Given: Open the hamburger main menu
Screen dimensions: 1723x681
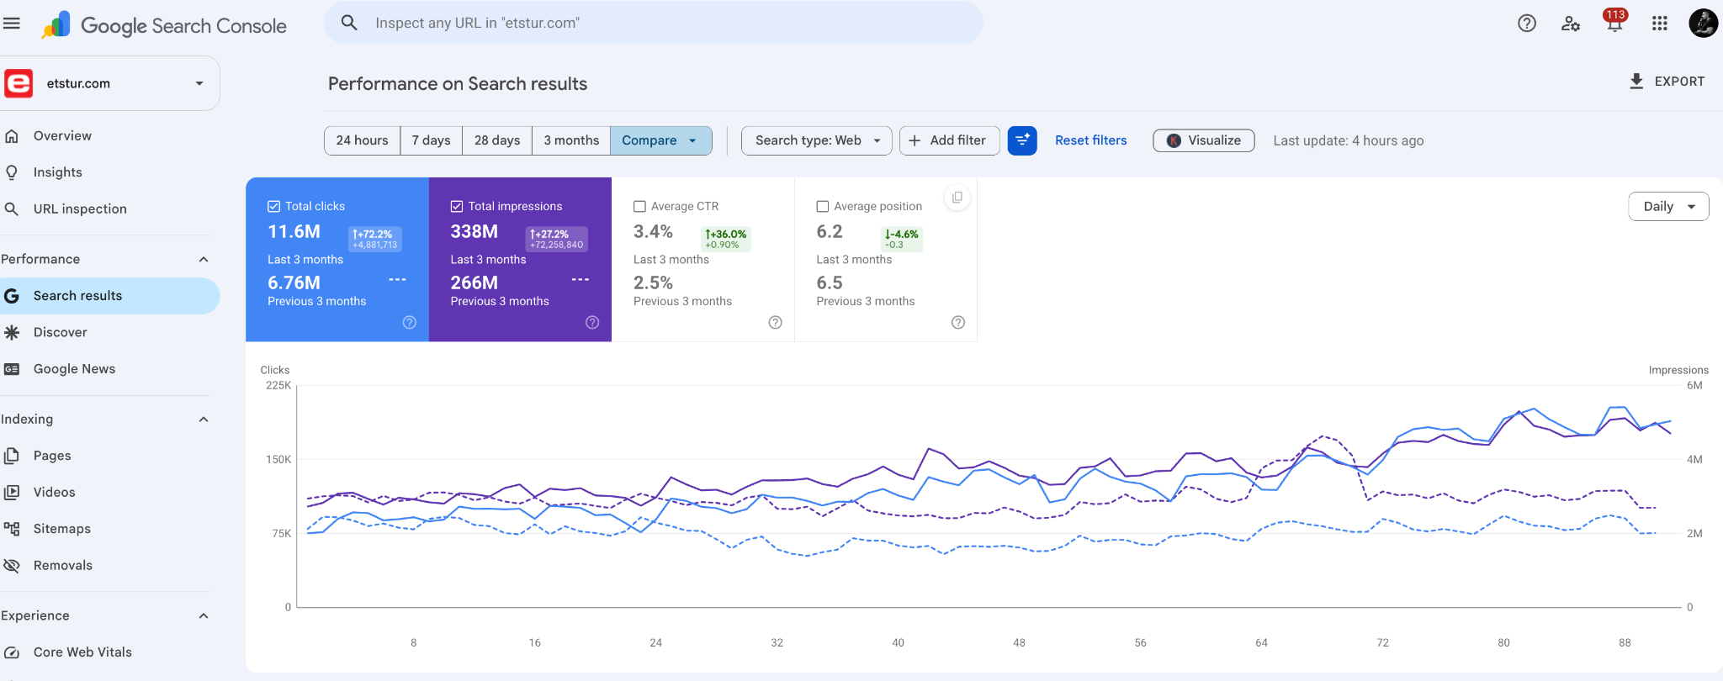Looking at the screenshot, I should pos(12,24).
